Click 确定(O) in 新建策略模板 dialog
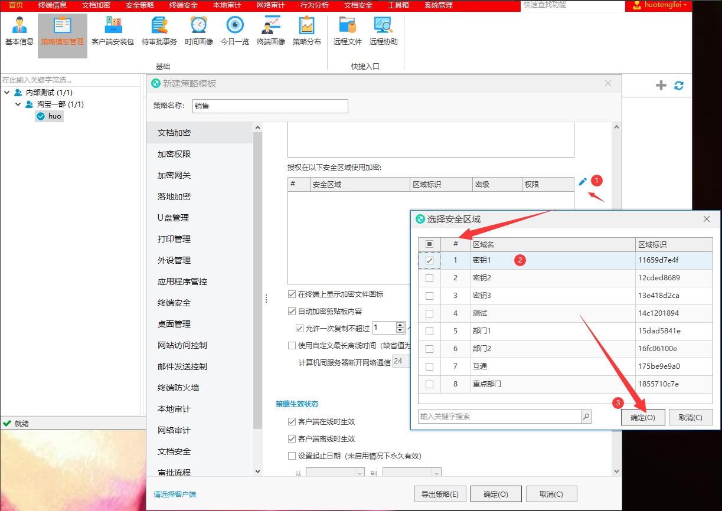722x511 pixels. (x=496, y=494)
